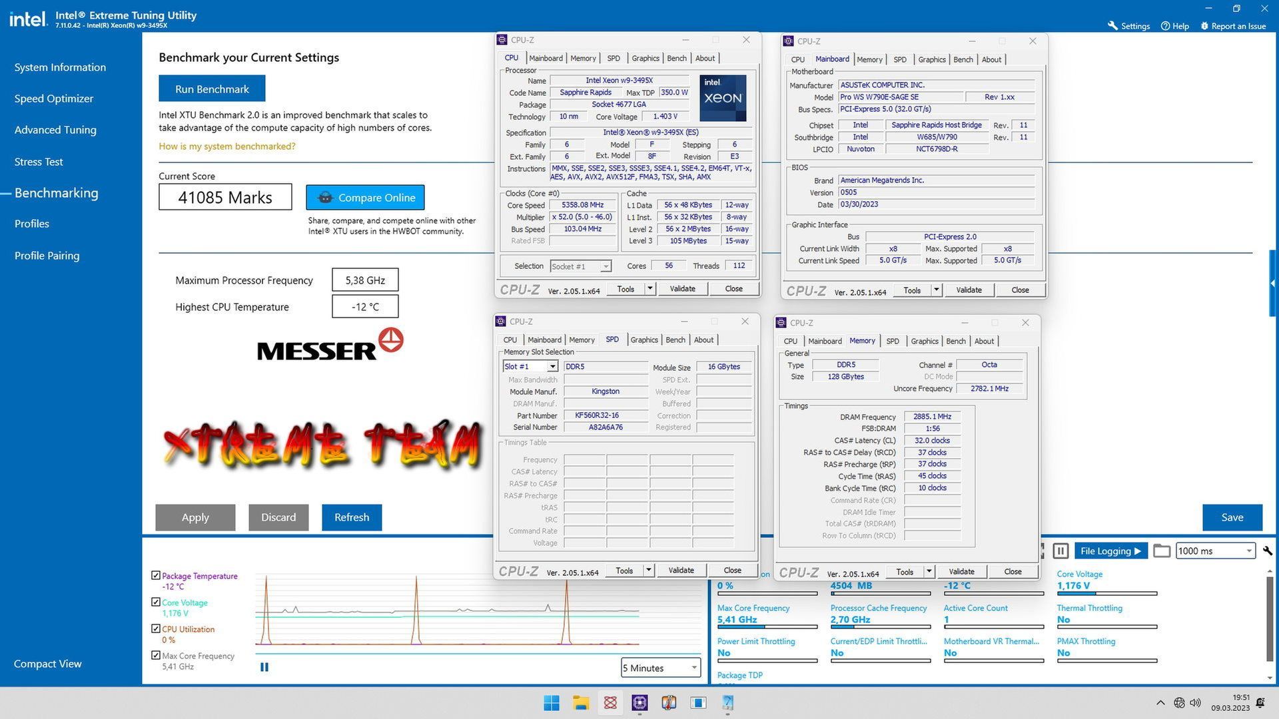
Task: Click the Discard button
Action: pyautogui.click(x=278, y=517)
